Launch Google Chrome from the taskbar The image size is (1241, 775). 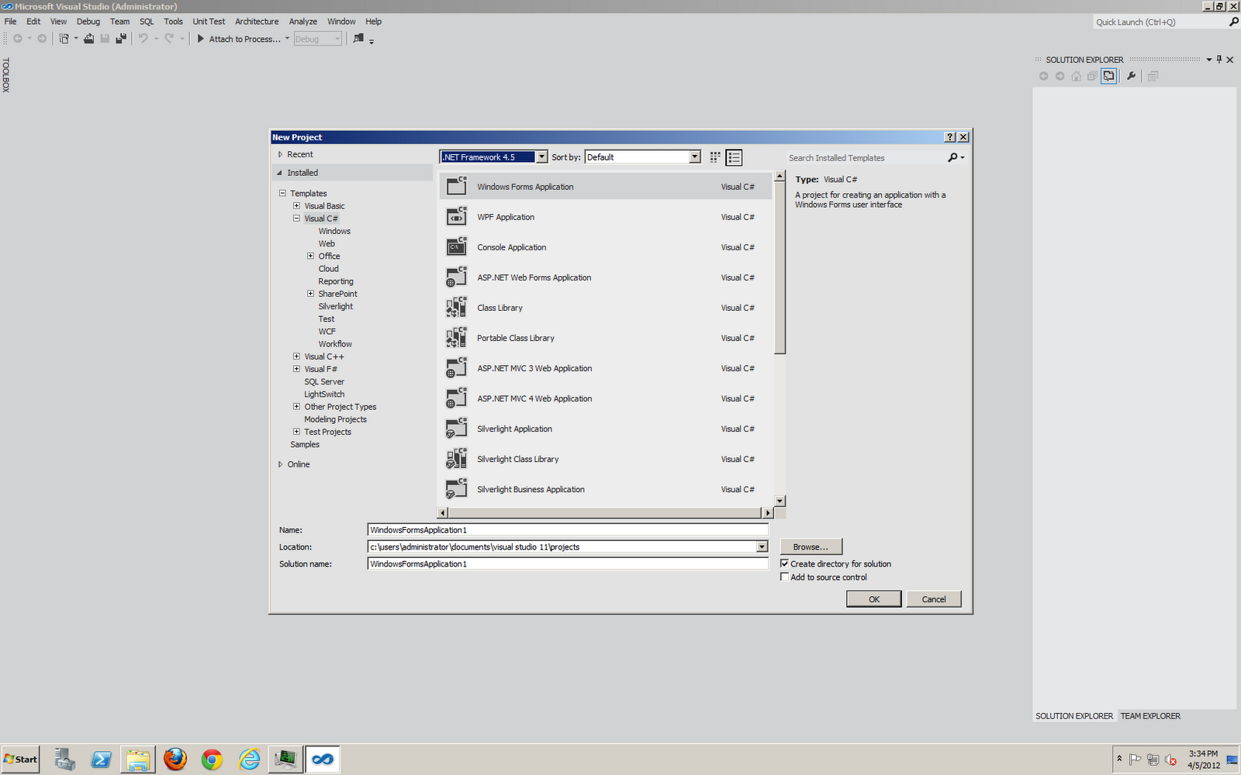coord(212,759)
